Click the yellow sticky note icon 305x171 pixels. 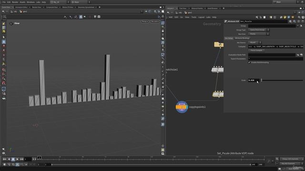coord(285,17)
